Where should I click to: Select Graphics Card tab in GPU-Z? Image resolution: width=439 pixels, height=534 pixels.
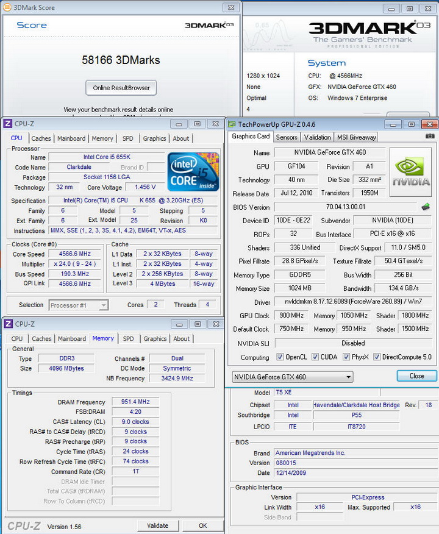251,136
